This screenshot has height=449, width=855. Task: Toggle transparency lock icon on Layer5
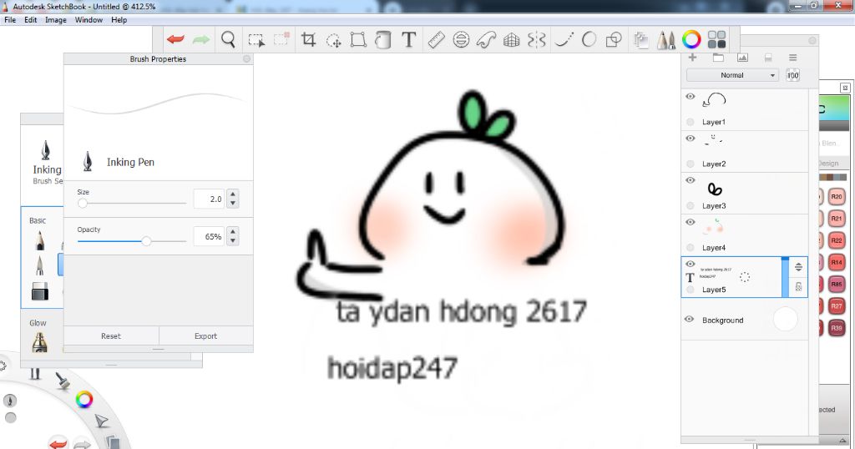coord(798,286)
